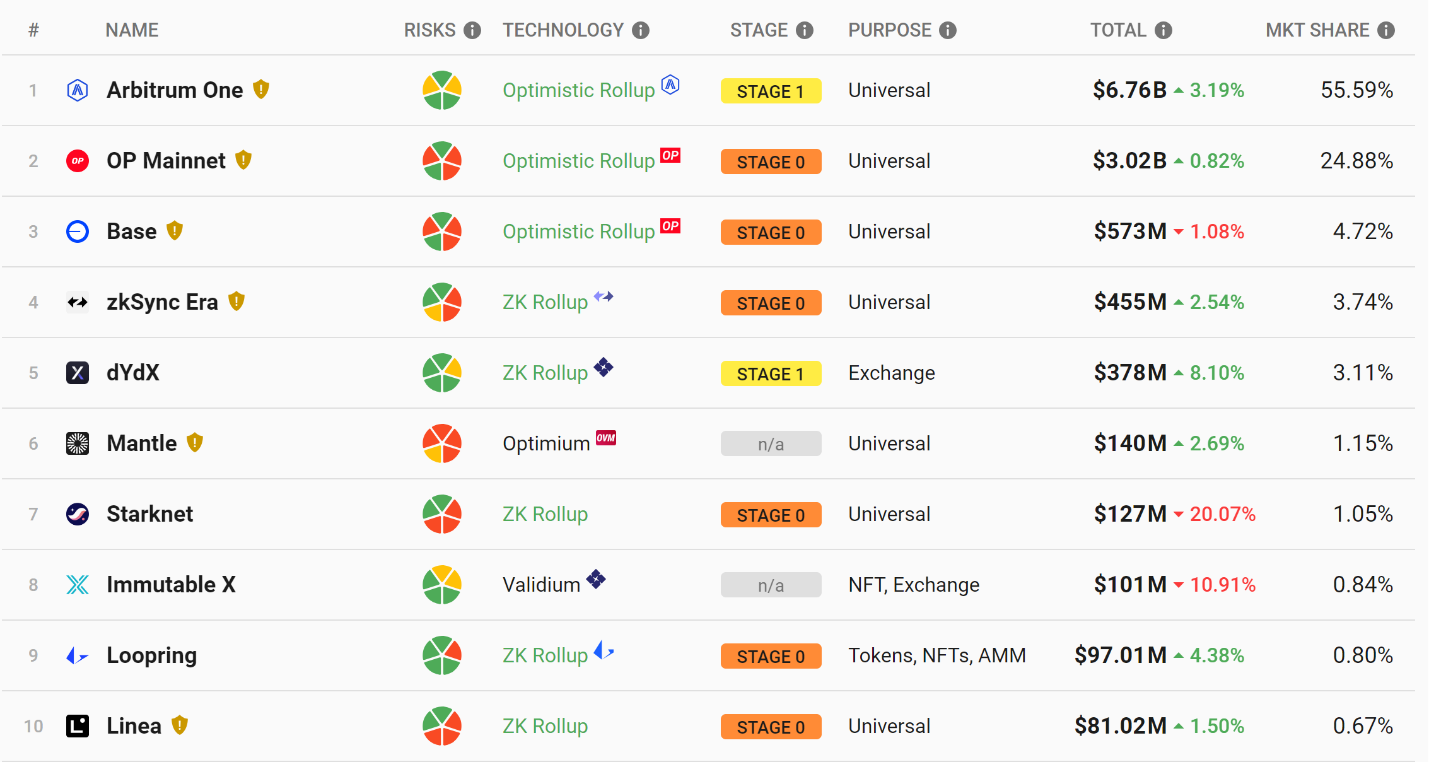
Task: Click the risk pie chart for Mantle
Action: (442, 443)
